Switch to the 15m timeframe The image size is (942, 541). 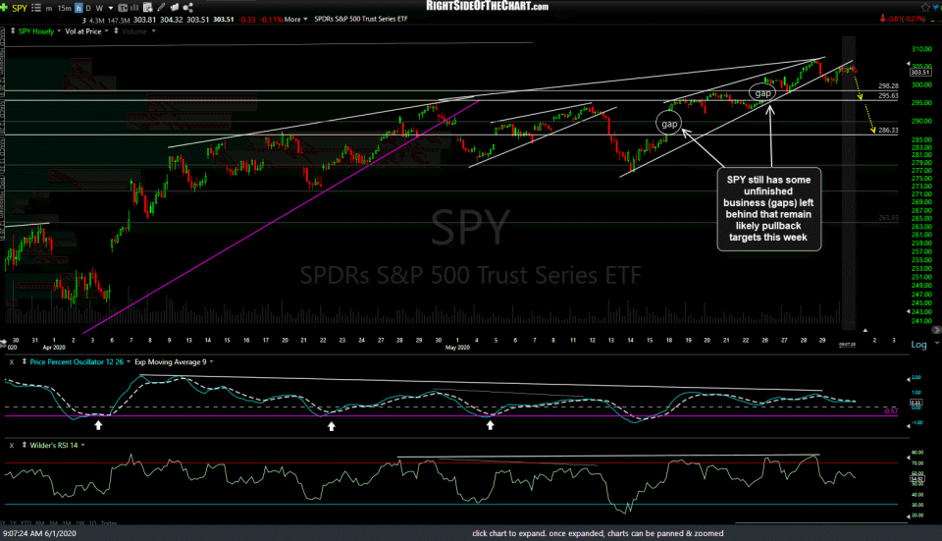[x=65, y=9]
